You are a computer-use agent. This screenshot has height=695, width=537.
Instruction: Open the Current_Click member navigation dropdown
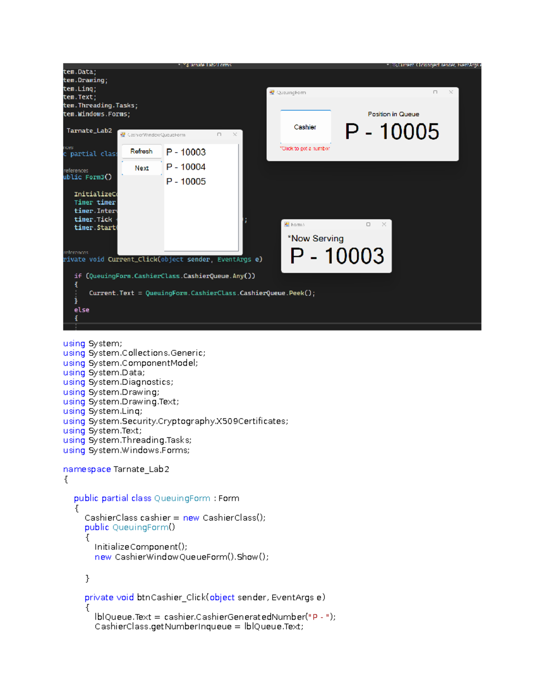click(x=434, y=65)
